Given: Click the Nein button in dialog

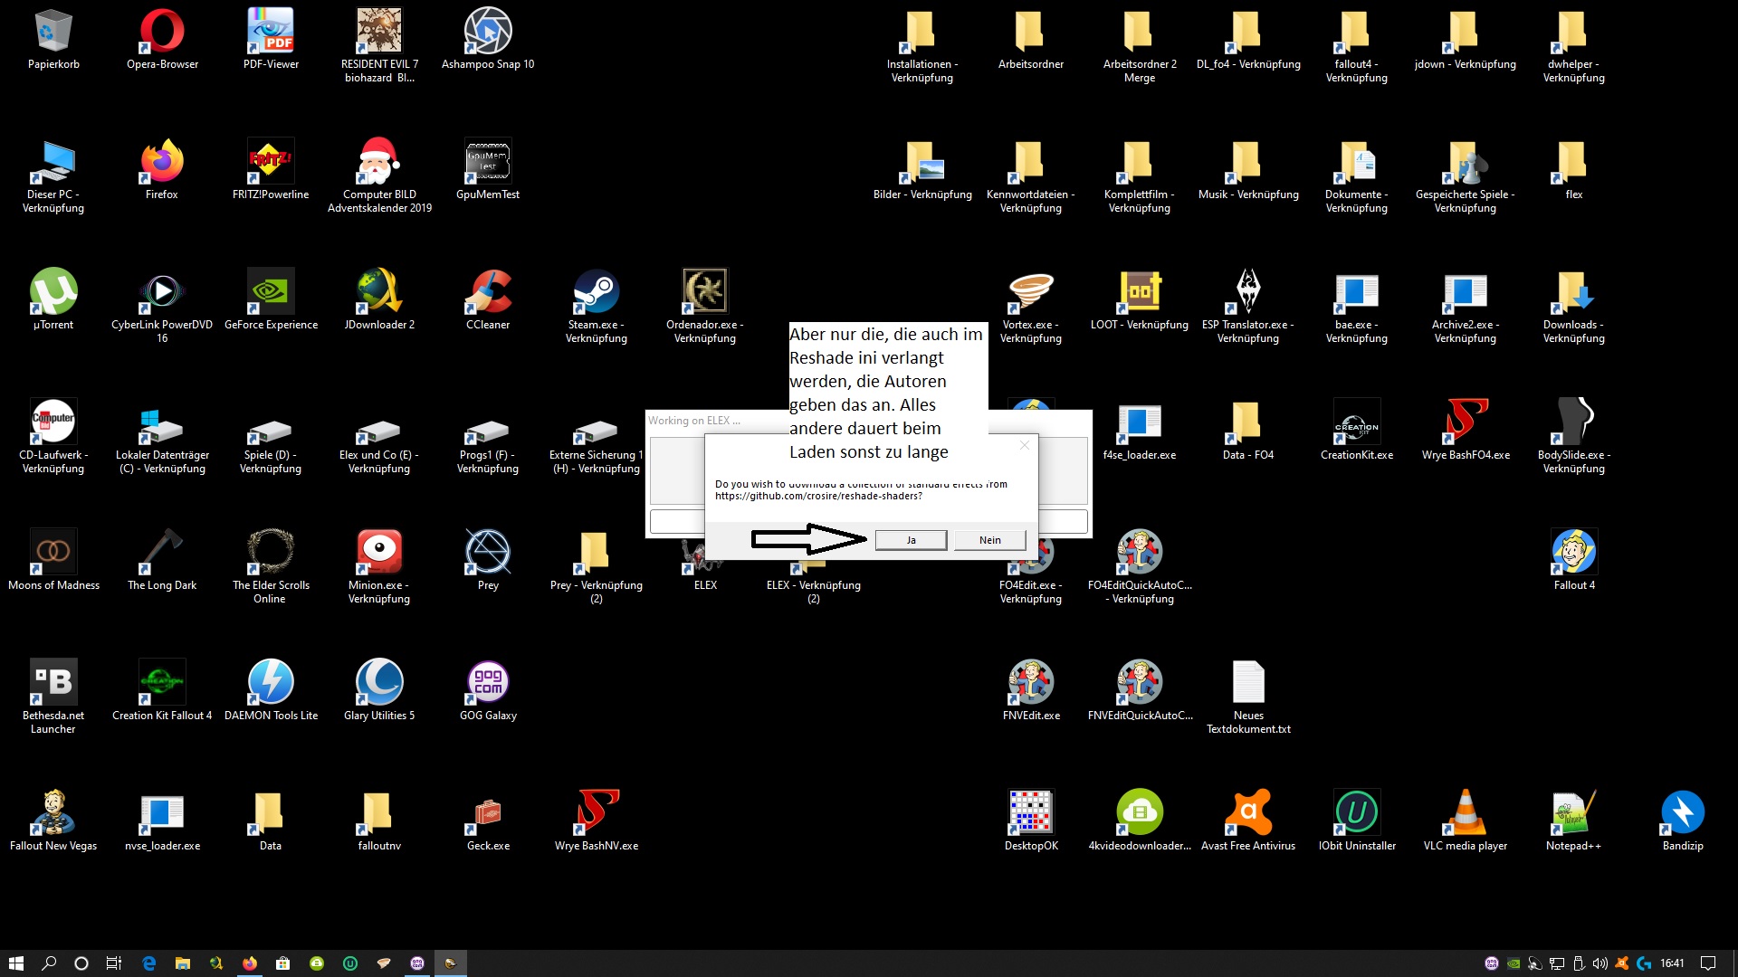Looking at the screenshot, I should (989, 540).
